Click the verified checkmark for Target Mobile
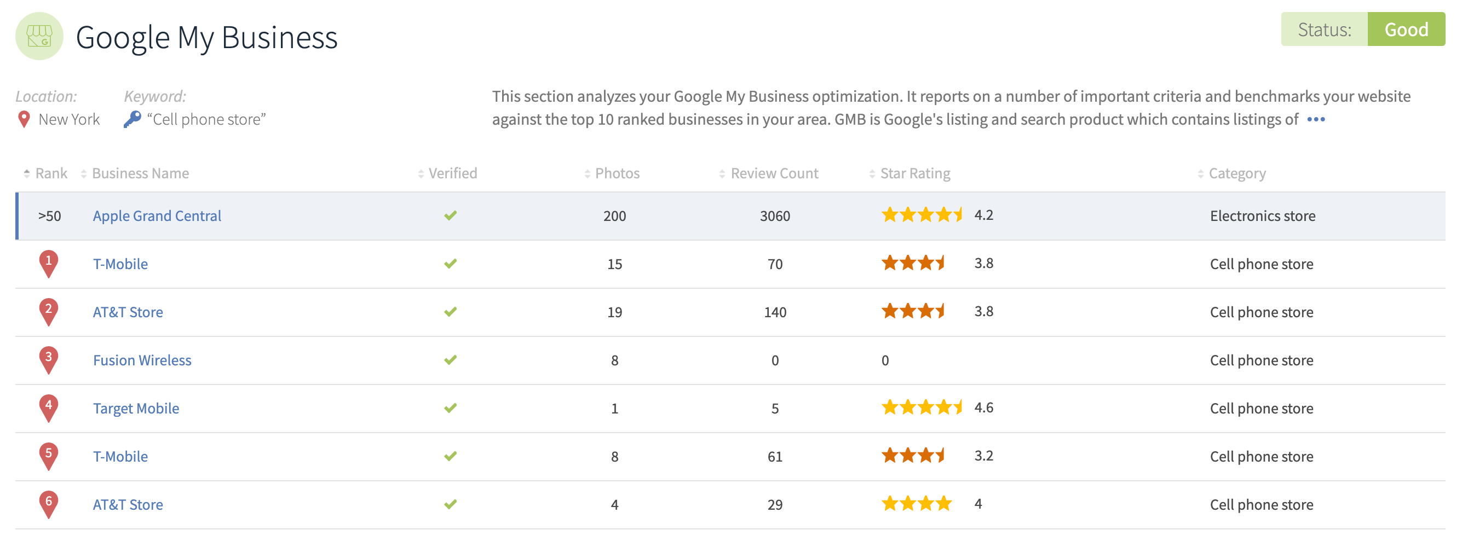 451,409
